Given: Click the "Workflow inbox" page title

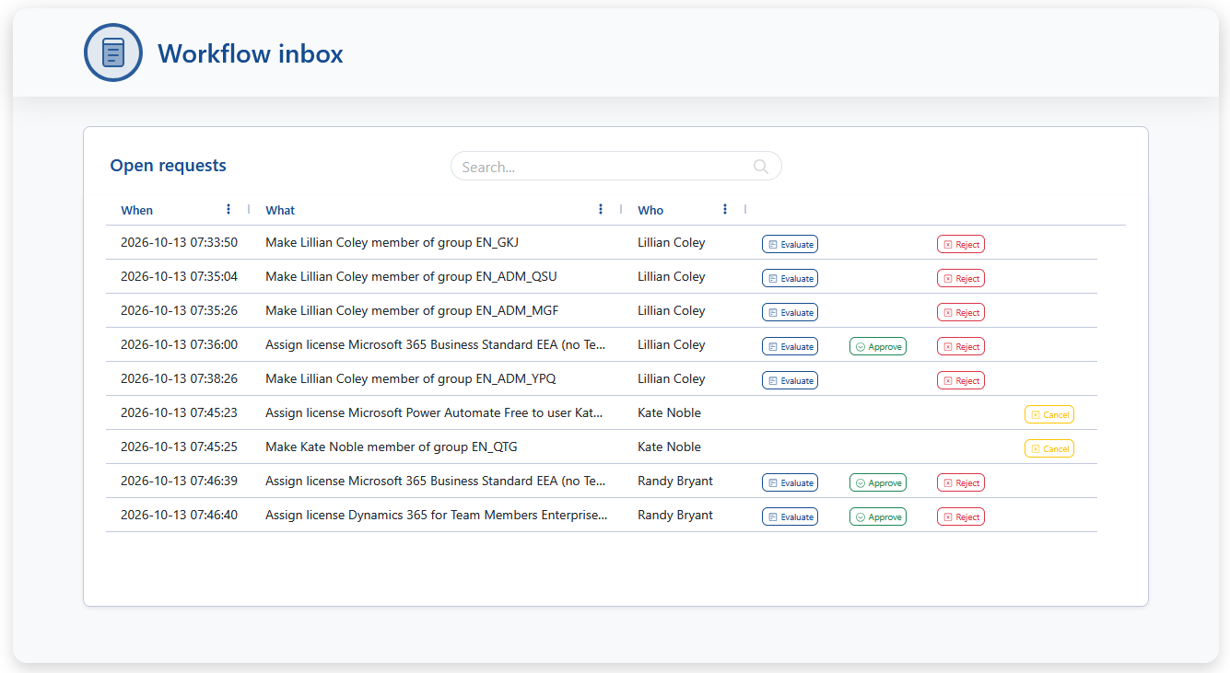Looking at the screenshot, I should (x=251, y=53).
